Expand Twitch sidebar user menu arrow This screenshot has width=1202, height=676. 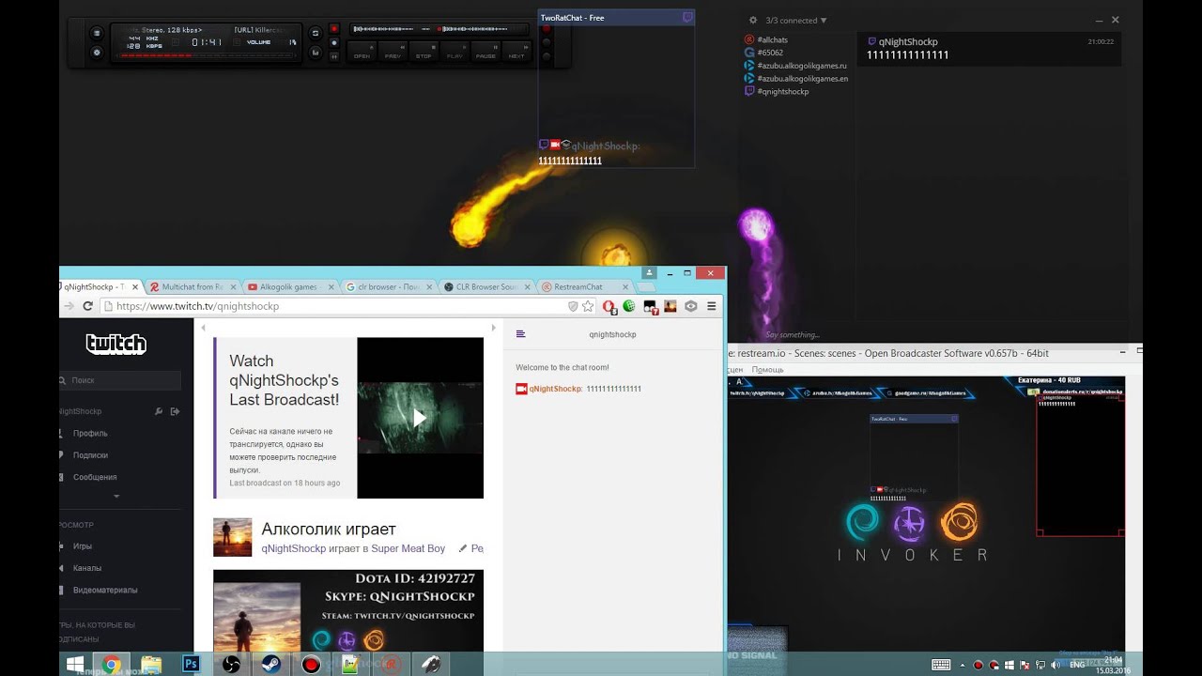click(x=116, y=496)
